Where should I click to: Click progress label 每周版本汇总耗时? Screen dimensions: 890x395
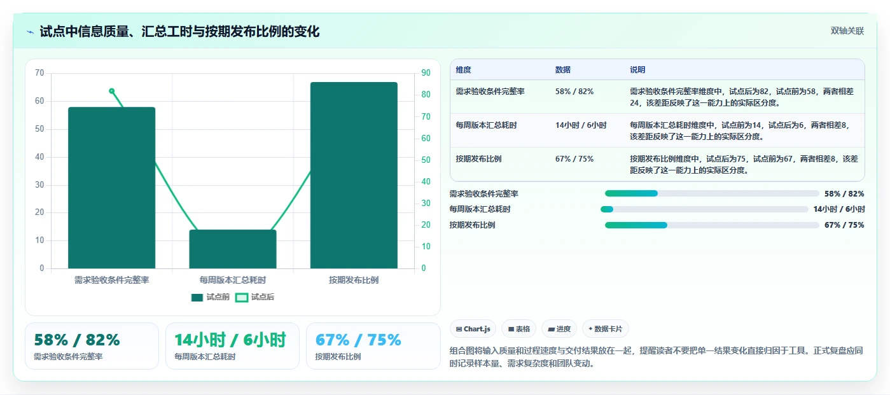(x=480, y=209)
